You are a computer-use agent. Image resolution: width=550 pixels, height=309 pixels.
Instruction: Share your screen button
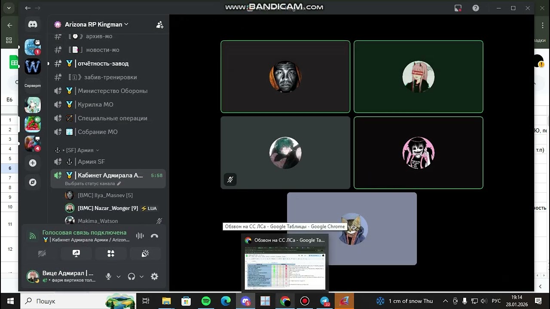tap(76, 254)
